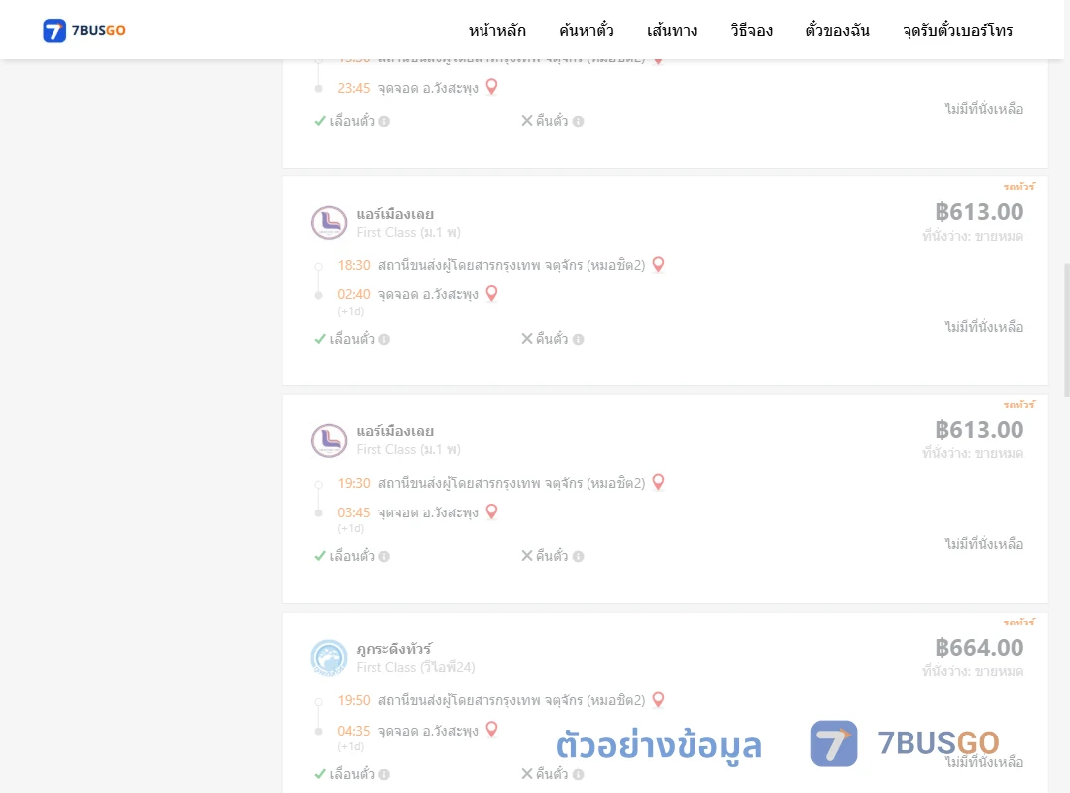Screen dimensions: 1070x793
Task: Click map pin for 04:35 อ.วังสะพุง arrival
Action: (x=491, y=729)
